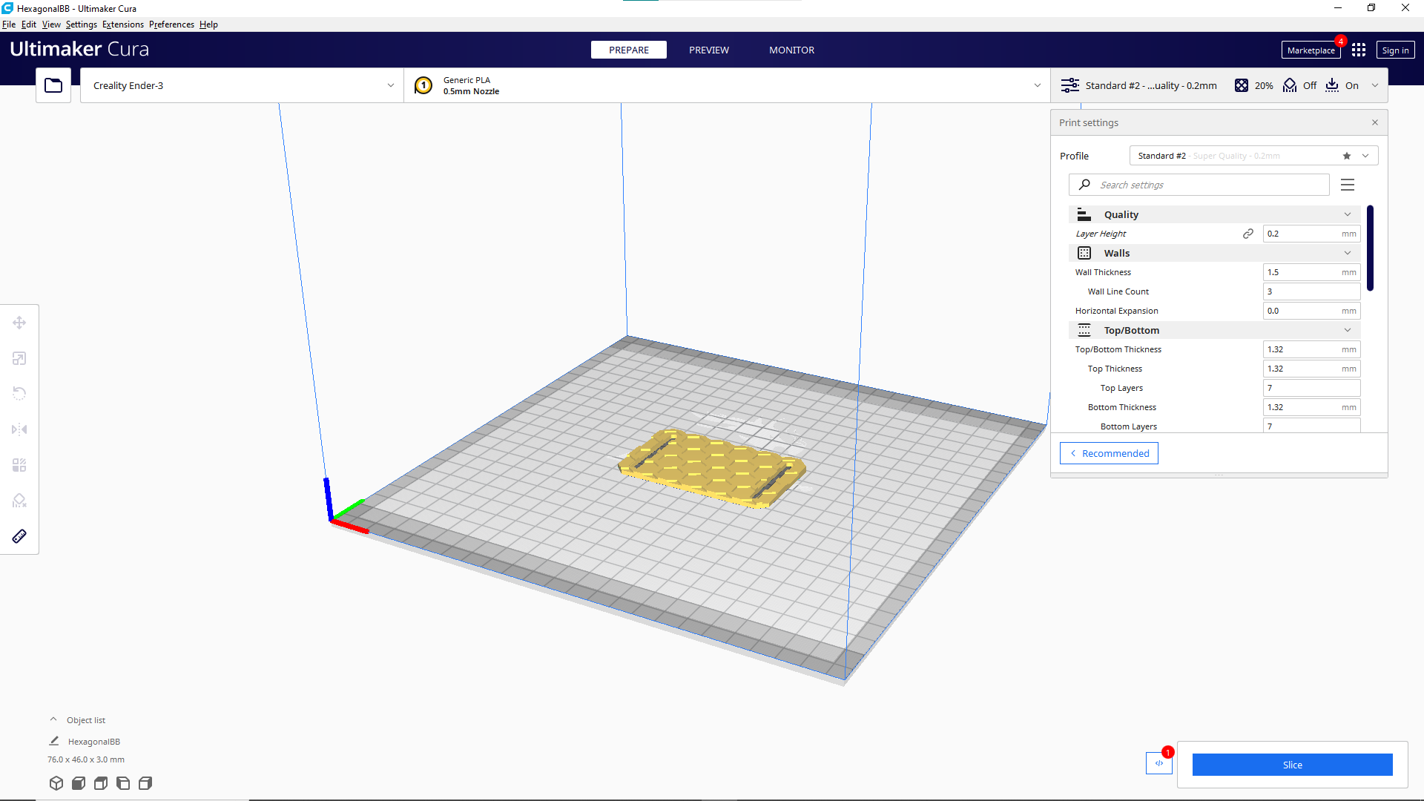Click the settings panel vertical scrollbar
Screen dimensions: 1424x801
(x=1370, y=248)
